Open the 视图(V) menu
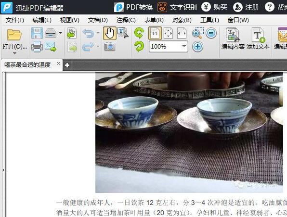Screen dimensions: 287x217 pyautogui.click(x=70, y=20)
